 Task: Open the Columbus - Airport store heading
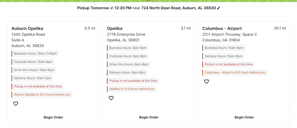pos(222,28)
